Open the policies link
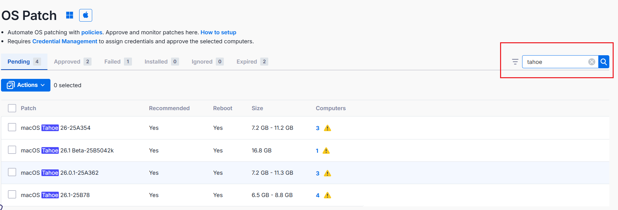 (92, 32)
